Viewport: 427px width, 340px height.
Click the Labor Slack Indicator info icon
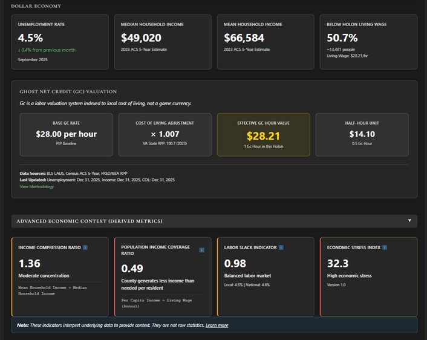[x=282, y=247]
